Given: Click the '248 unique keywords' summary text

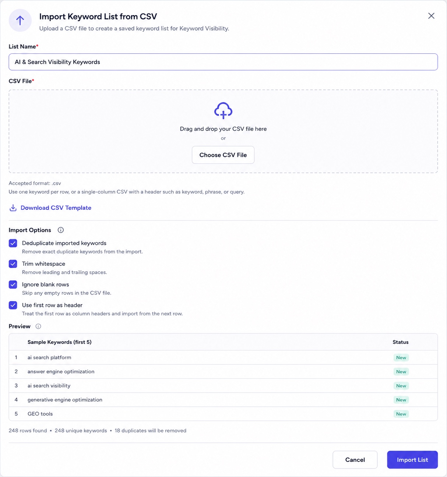Looking at the screenshot, I should tap(81, 431).
